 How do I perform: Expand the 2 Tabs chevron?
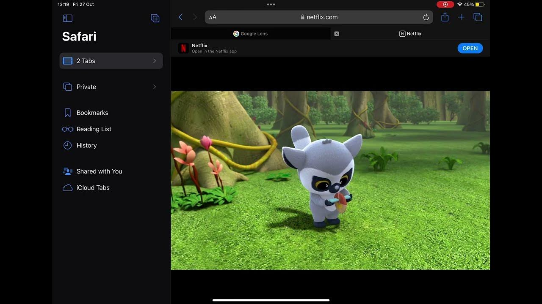[155, 61]
